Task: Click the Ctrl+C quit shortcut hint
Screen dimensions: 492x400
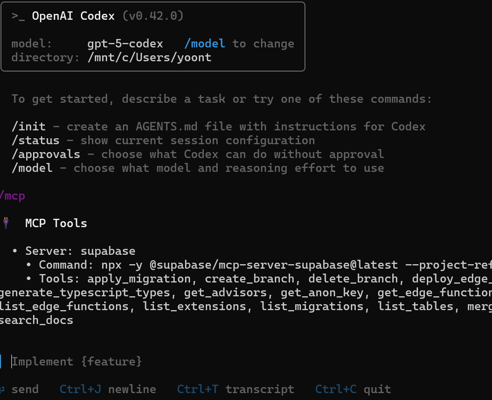Action: (353, 389)
